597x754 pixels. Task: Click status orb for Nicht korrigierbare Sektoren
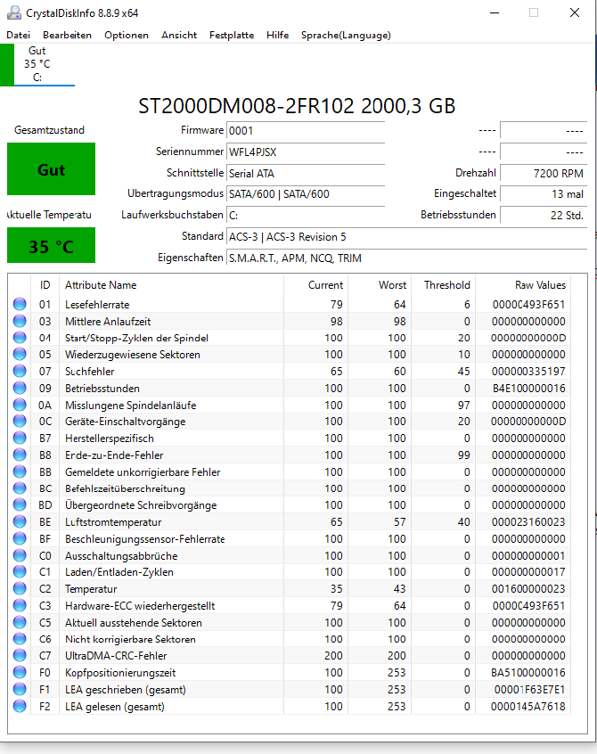coord(20,639)
